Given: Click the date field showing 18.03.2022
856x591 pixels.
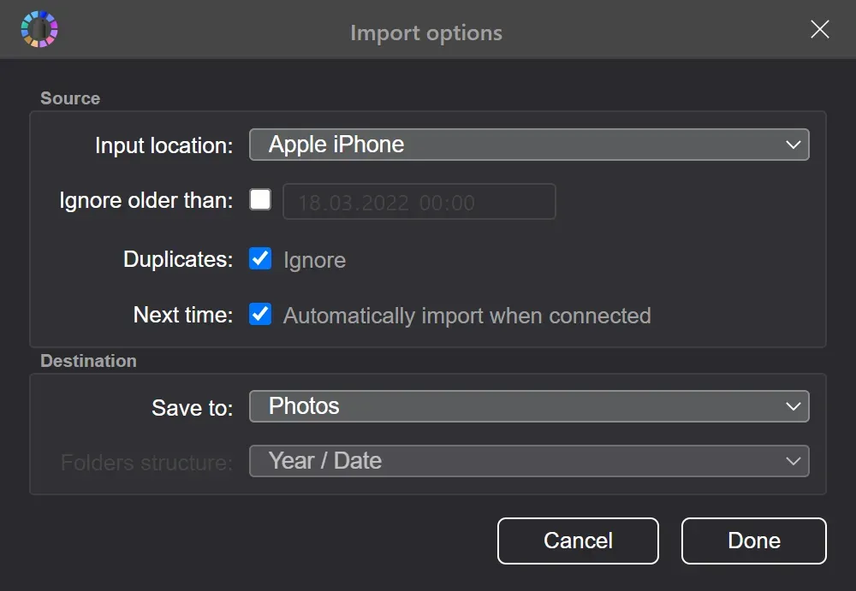Looking at the screenshot, I should pyautogui.click(x=419, y=202).
